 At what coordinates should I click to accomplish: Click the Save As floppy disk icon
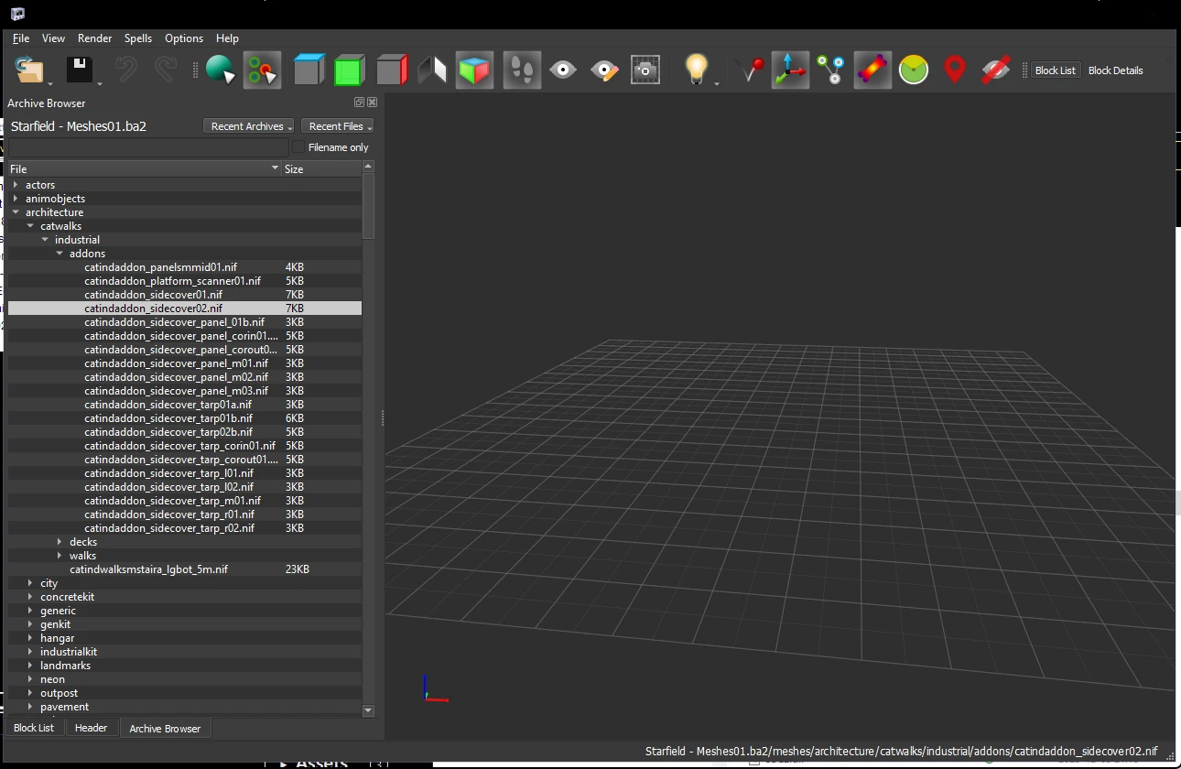tap(79, 70)
